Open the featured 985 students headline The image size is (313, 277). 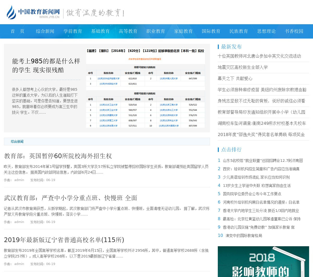46,65
